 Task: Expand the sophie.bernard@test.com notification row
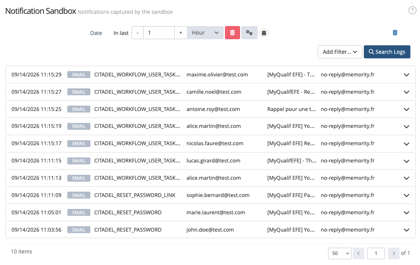[x=406, y=195]
